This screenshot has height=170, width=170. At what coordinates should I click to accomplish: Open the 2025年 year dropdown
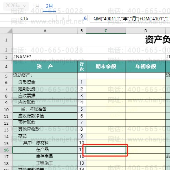pyautogui.click(x=16, y=6)
